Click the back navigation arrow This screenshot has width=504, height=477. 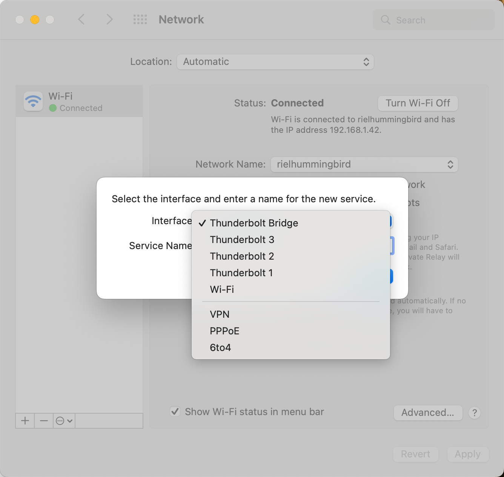click(x=81, y=19)
